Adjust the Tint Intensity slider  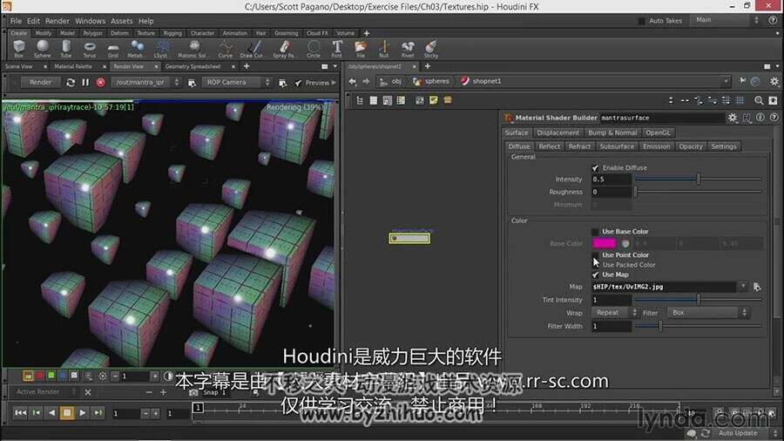pyautogui.click(x=698, y=300)
